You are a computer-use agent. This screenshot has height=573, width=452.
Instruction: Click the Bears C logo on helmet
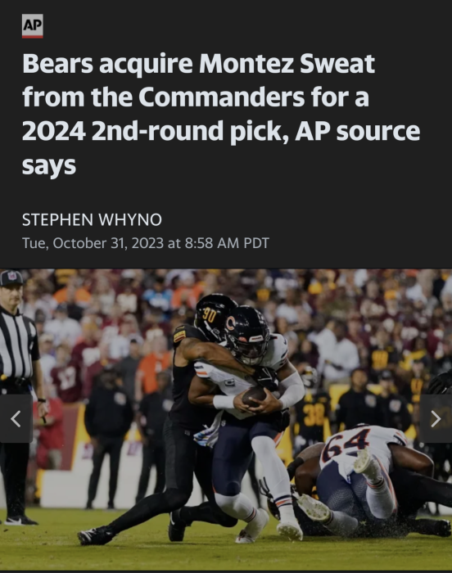[231, 324]
